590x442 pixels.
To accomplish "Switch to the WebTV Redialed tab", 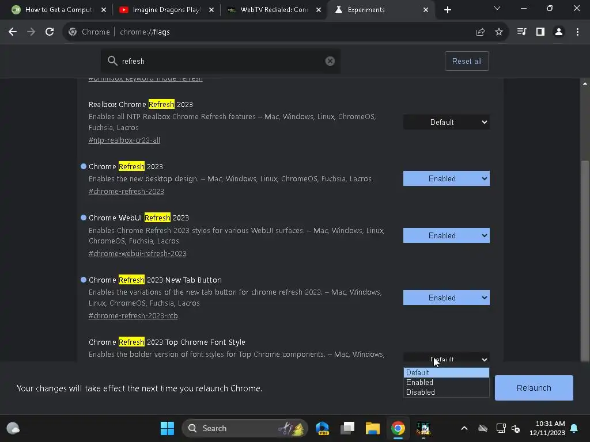I will tap(274, 10).
